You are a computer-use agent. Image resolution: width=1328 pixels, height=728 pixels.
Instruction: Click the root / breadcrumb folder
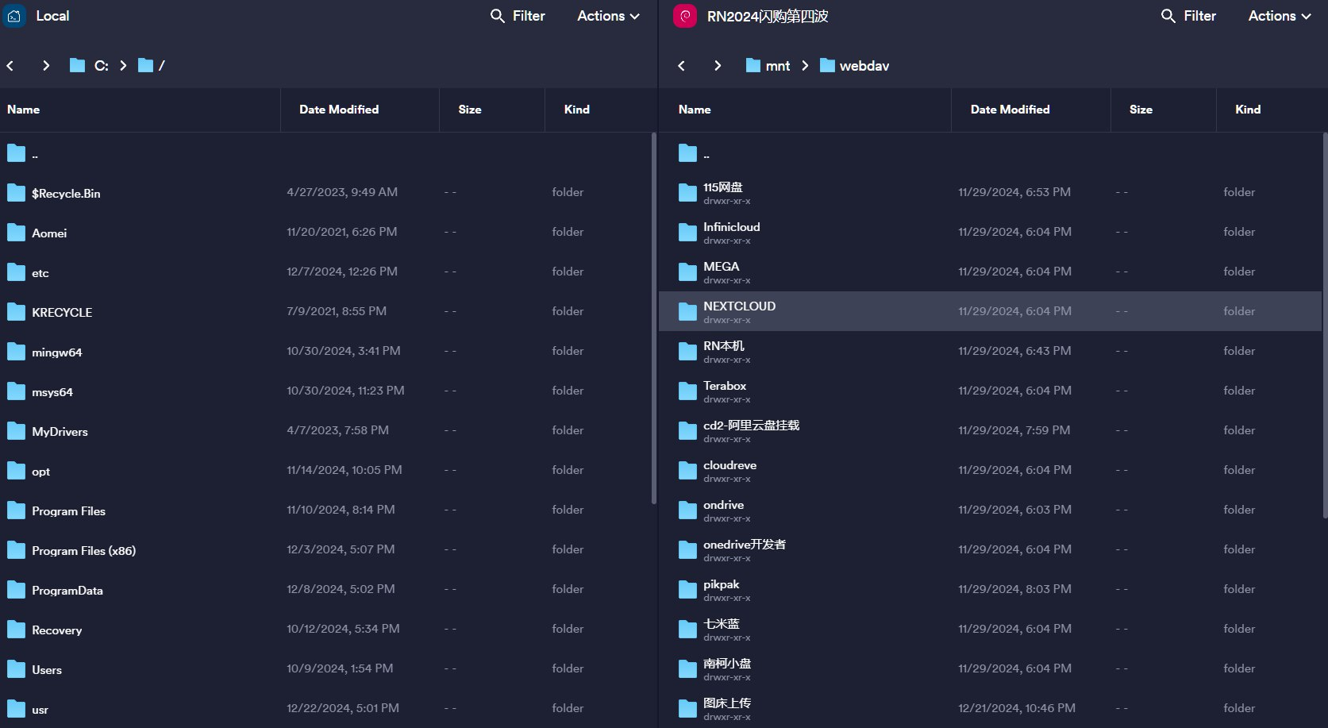tap(151, 66)
